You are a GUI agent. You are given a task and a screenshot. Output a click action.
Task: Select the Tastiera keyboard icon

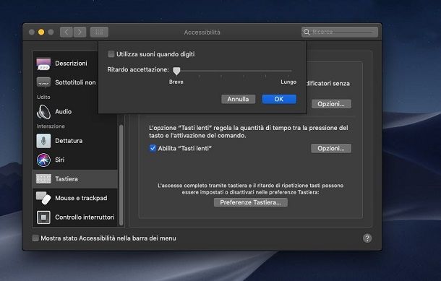pyautogui.click(x=43, y=179)
